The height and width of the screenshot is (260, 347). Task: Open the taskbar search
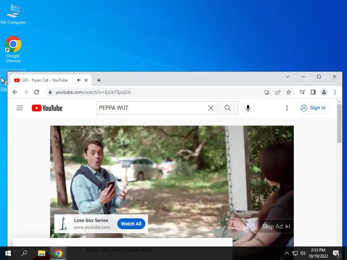(24, 253)
